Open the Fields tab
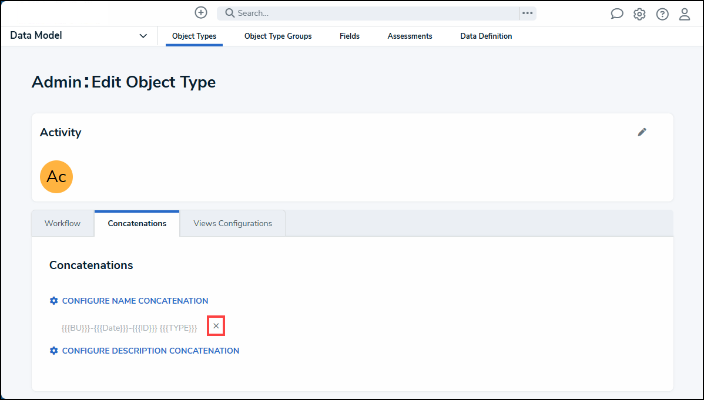The height and width of the screenshot is (400, 704). pos(349,36)
